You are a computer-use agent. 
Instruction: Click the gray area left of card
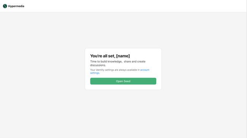[43, 69]
